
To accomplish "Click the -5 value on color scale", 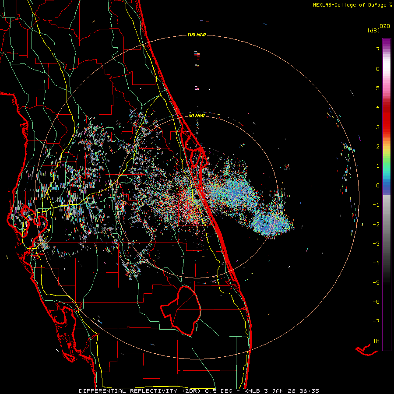I will point(376,283).
